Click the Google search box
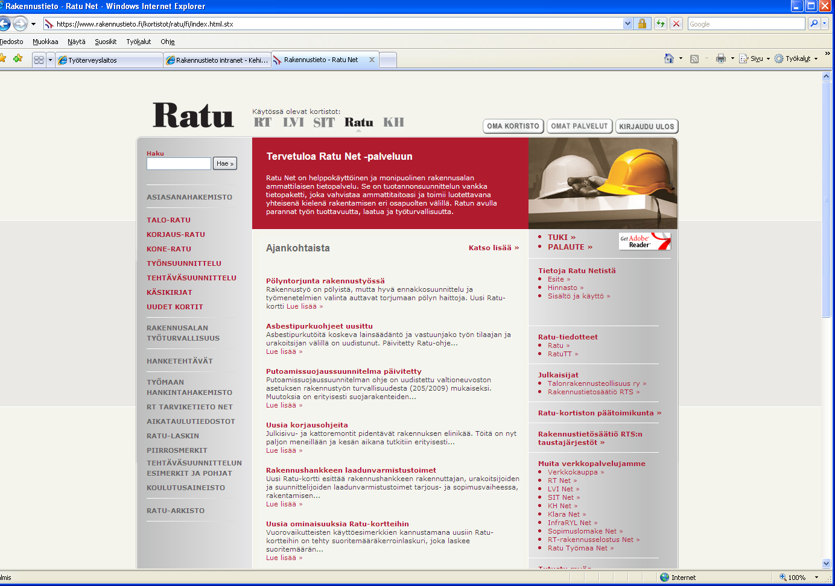 (x=746, y=24)
